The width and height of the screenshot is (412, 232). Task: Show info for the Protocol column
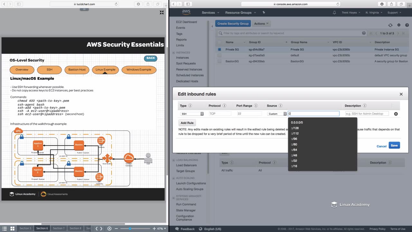tap(224, 106)
